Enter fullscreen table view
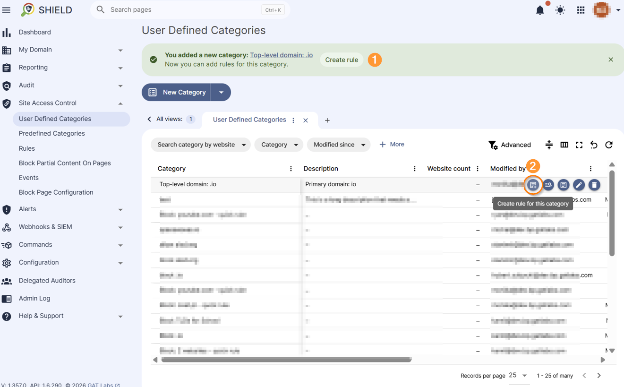Image resolution: width=624 pixels, height=387 pixels. 579,145
